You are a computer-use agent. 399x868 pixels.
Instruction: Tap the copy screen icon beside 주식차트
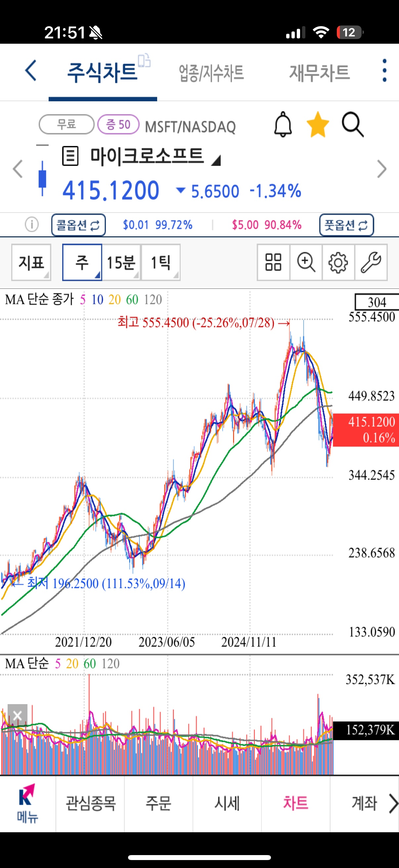(x=145, y=61)
